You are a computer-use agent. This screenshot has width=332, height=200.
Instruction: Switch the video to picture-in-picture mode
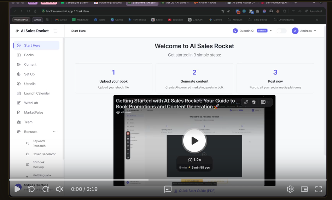(304, 189)
